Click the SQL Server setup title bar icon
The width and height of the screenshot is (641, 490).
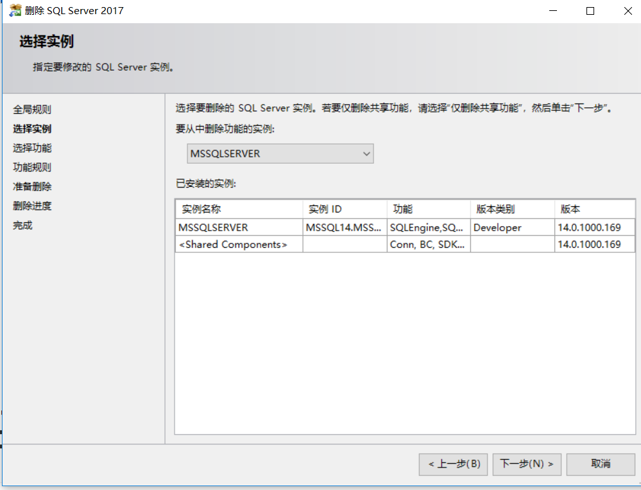(15, 11)
